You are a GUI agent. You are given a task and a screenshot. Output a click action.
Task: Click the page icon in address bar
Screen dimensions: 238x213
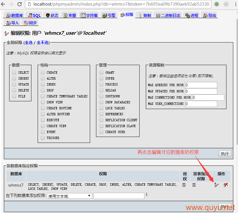coord(30,4)
